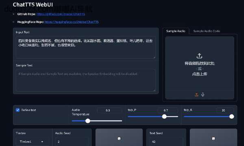Click into the Sample Text area
244x146 pixels.
tap(85, 80)
